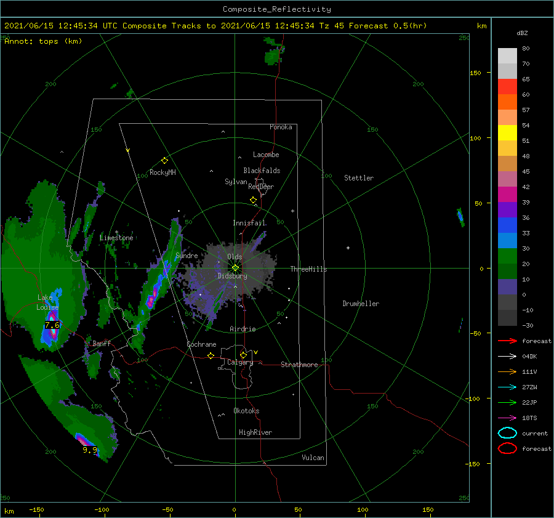Click the Lacombe town label

[266, 155]
